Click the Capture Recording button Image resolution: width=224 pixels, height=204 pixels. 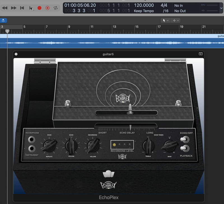(48, 8)
